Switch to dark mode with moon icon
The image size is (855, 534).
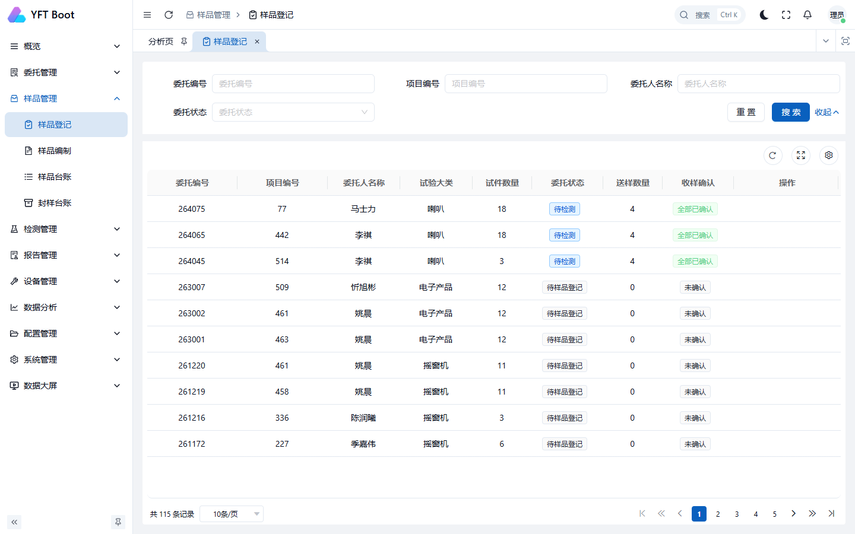(764, 15)
